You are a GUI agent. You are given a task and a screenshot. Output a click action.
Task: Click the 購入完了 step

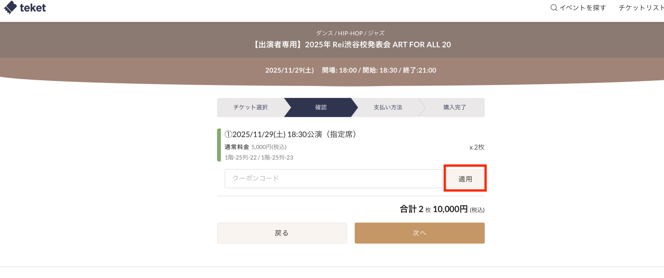coord(454,107)
